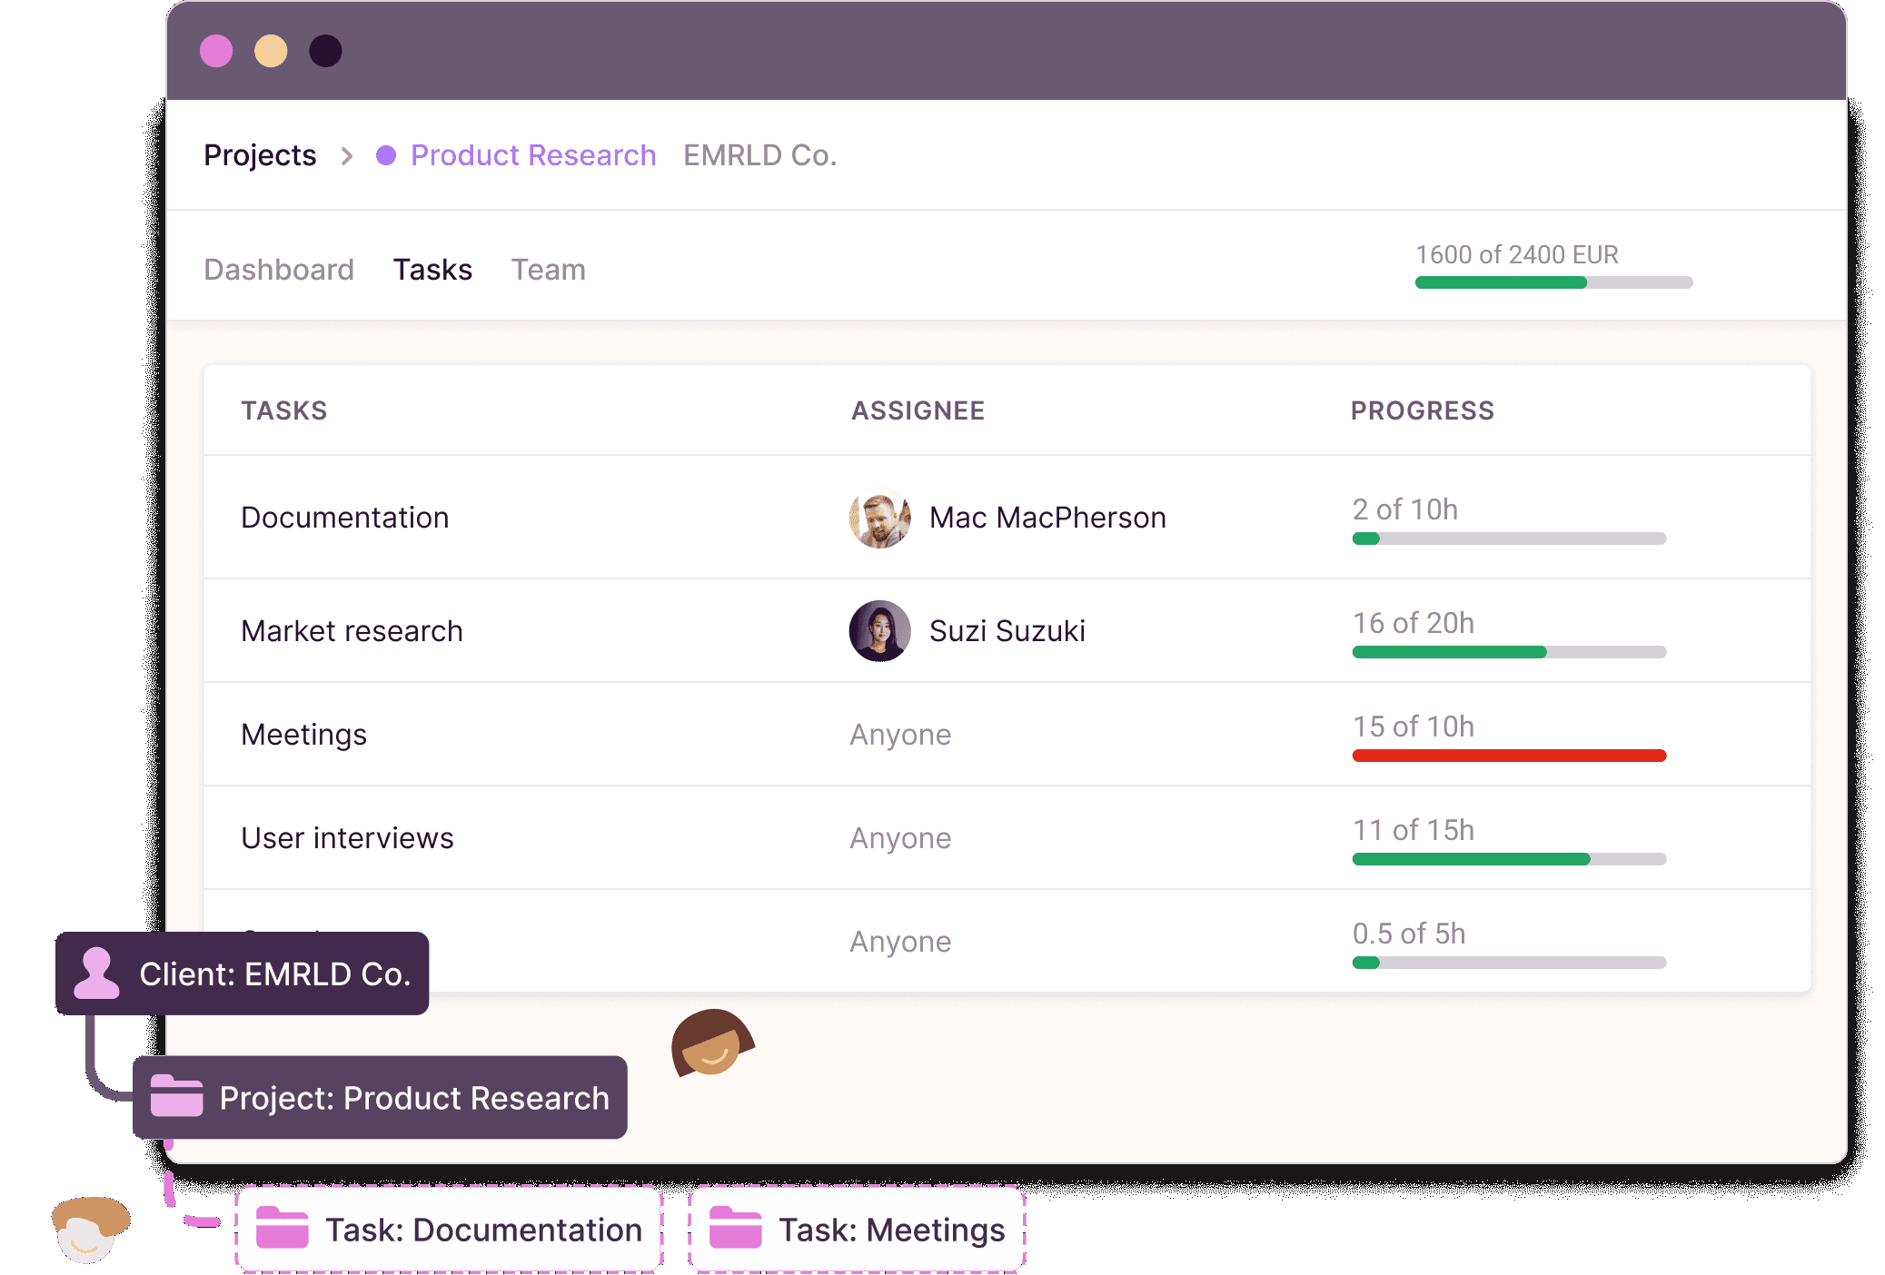
Task: Click the red Meetings progress bar
Action: [1509, 756]
